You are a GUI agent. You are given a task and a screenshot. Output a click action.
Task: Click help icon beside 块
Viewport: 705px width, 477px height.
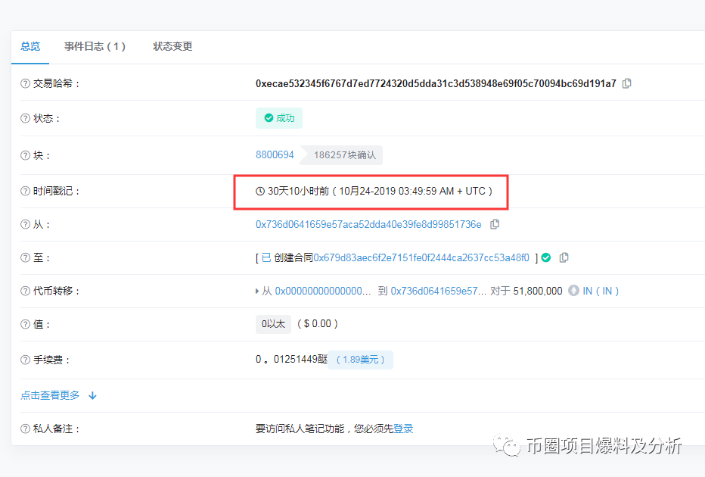click(x=25, y=155)
